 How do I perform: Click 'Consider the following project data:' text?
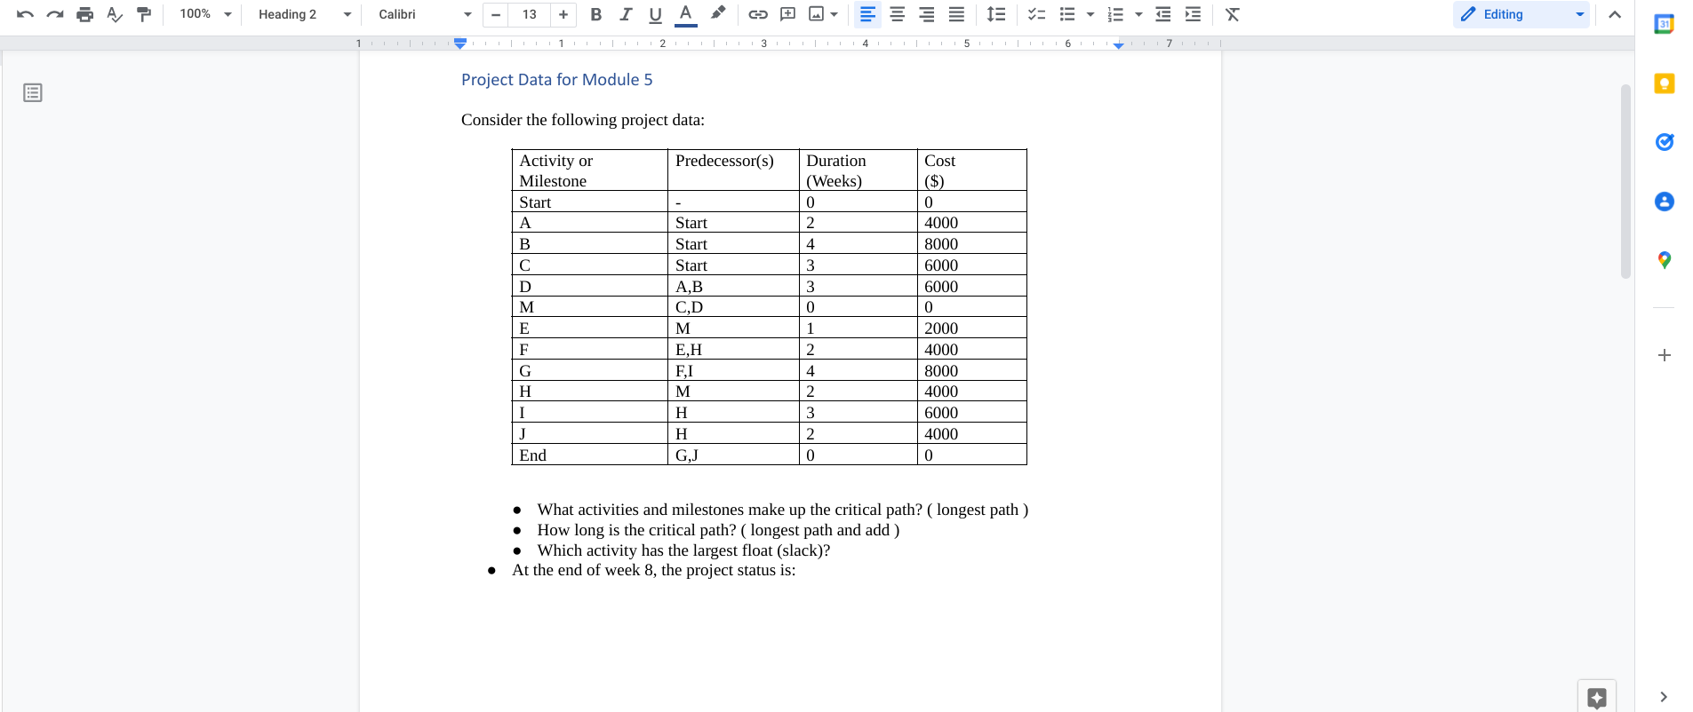pyautogui.click(x=583, y=120)
